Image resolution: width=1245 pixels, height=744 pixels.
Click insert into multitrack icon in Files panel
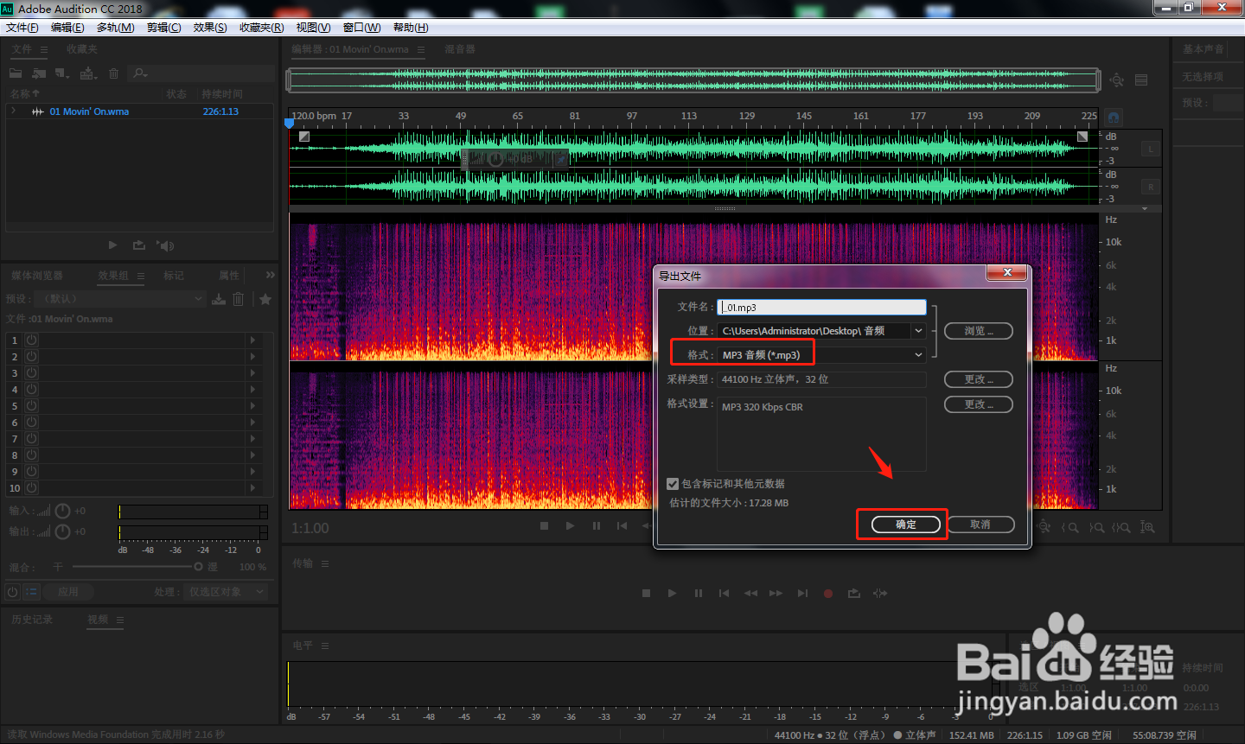[x=88, y=73]
